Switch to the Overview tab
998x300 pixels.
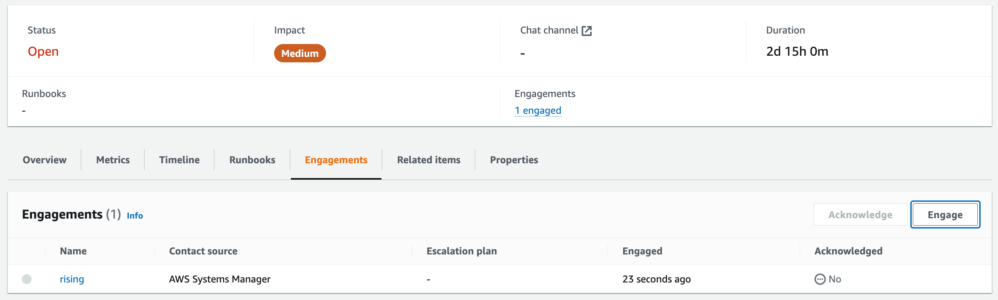(x=44, y=160)
